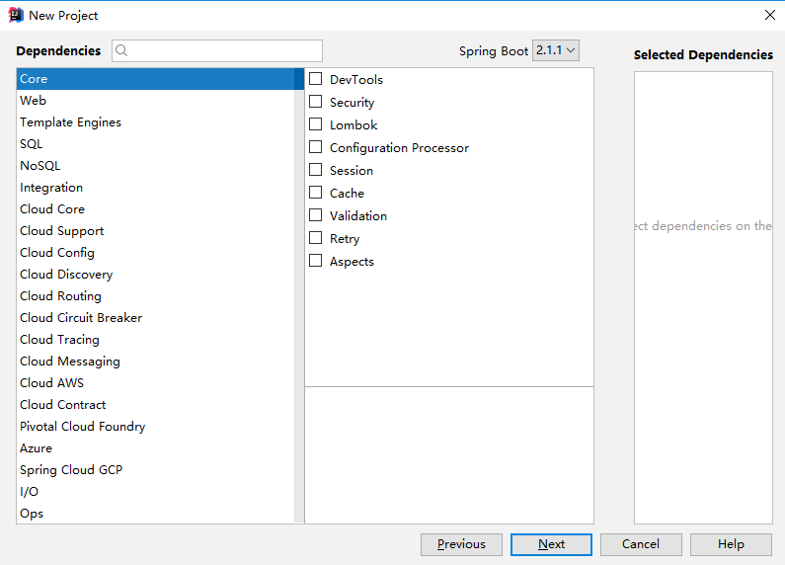Click the Selected Dependencies panel
This screenshot has width=785, height=565.
703,297
